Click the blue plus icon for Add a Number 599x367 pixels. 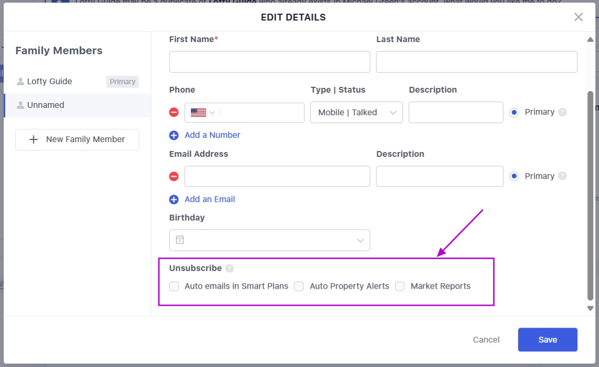tap(174, 135)
